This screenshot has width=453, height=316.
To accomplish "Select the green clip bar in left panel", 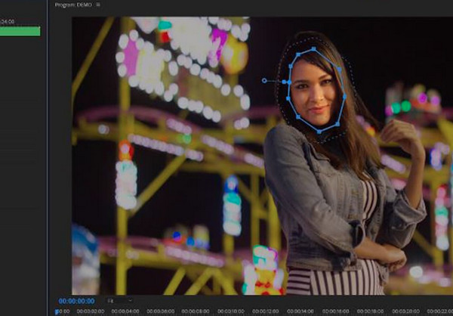I will click(20, 31).
